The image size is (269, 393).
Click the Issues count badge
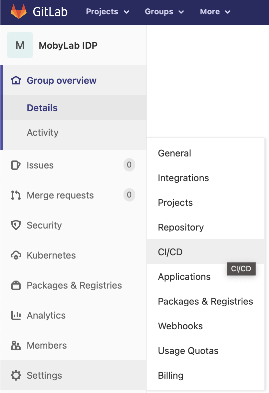tap(129, 165)
